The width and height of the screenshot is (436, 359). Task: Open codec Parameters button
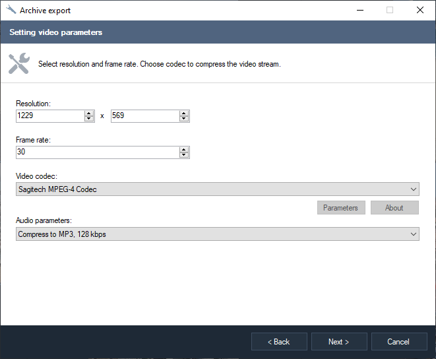click(340, 208)
